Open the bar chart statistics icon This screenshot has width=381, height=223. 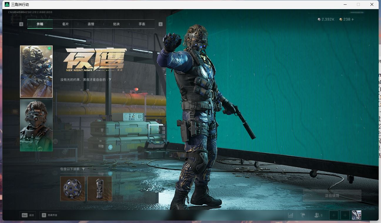tap(291, 215)
